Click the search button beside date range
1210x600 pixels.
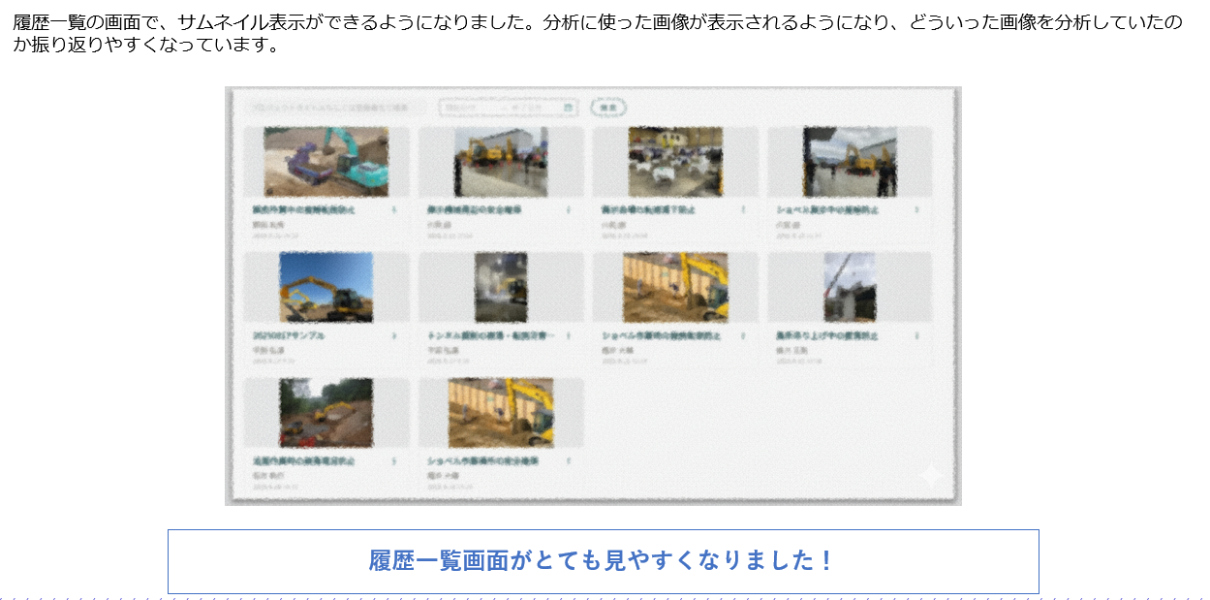607,107
